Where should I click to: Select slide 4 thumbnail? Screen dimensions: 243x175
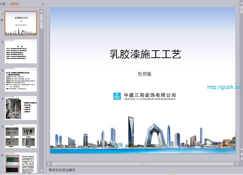click(21, 108)
